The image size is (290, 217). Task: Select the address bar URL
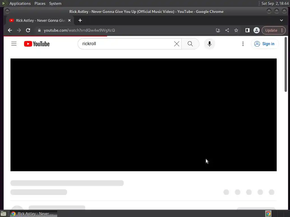point(79,30)
